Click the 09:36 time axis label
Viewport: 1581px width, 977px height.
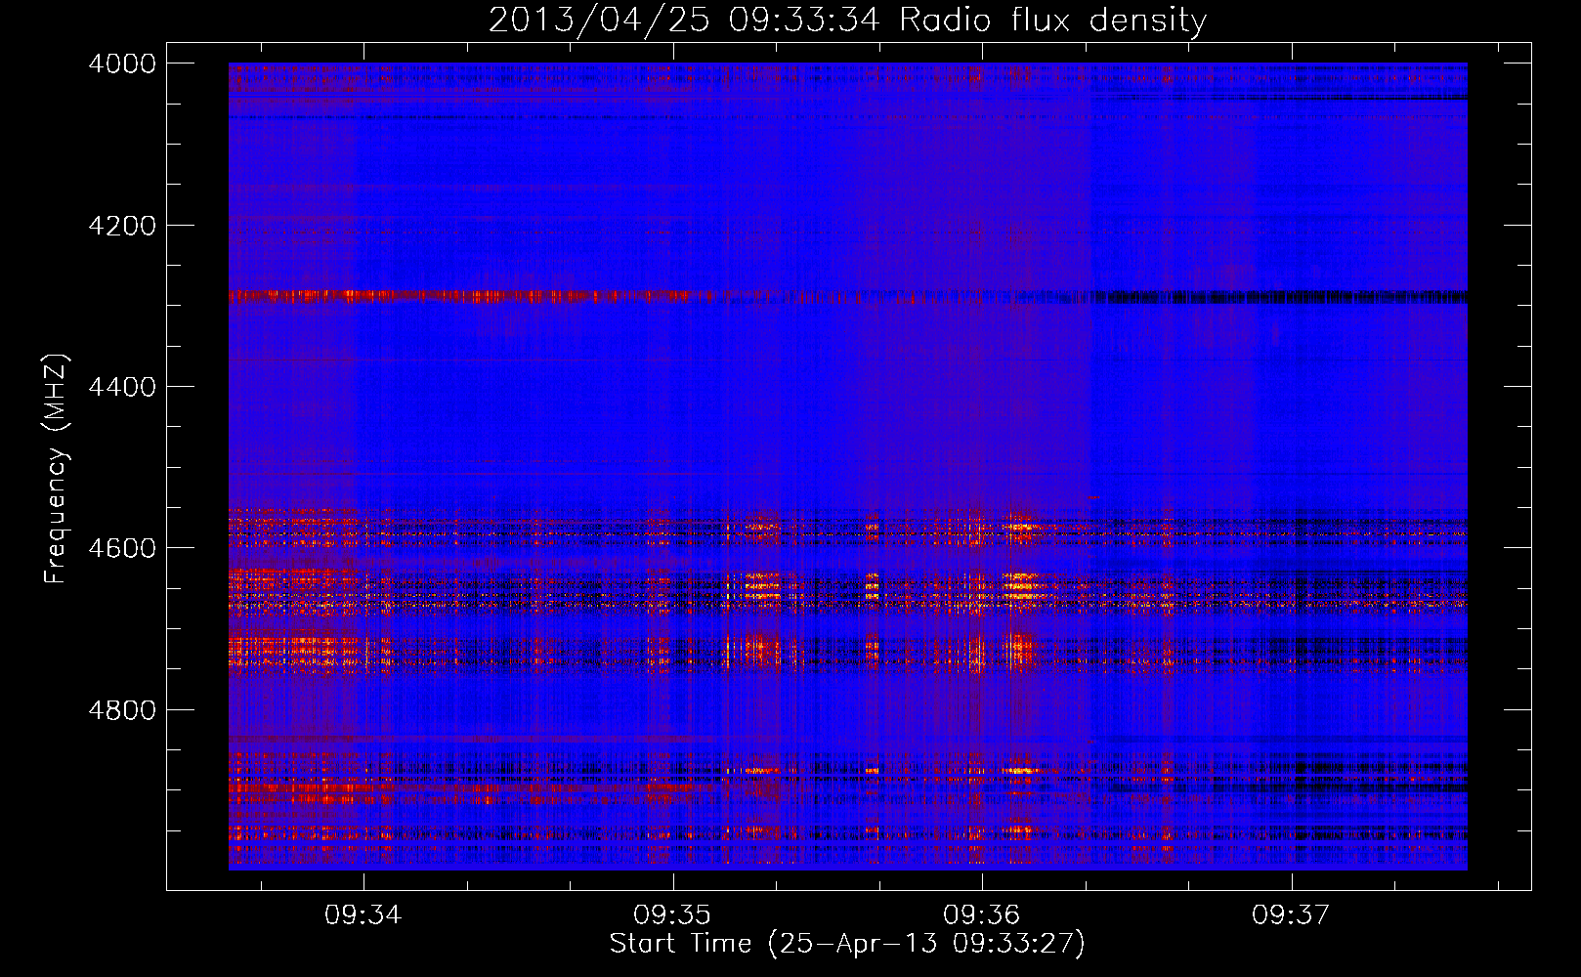(982, 915)
